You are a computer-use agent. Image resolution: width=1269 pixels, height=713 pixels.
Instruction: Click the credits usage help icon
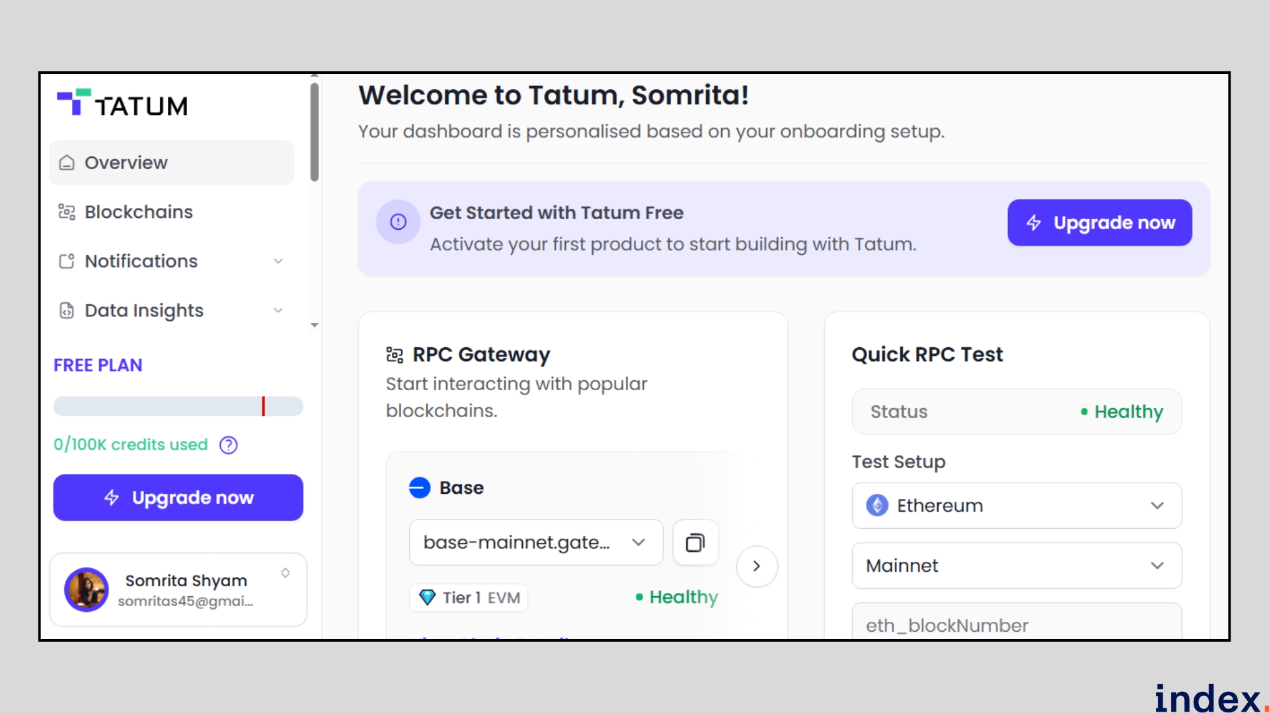pyautogui.click(x=228, y=445)
